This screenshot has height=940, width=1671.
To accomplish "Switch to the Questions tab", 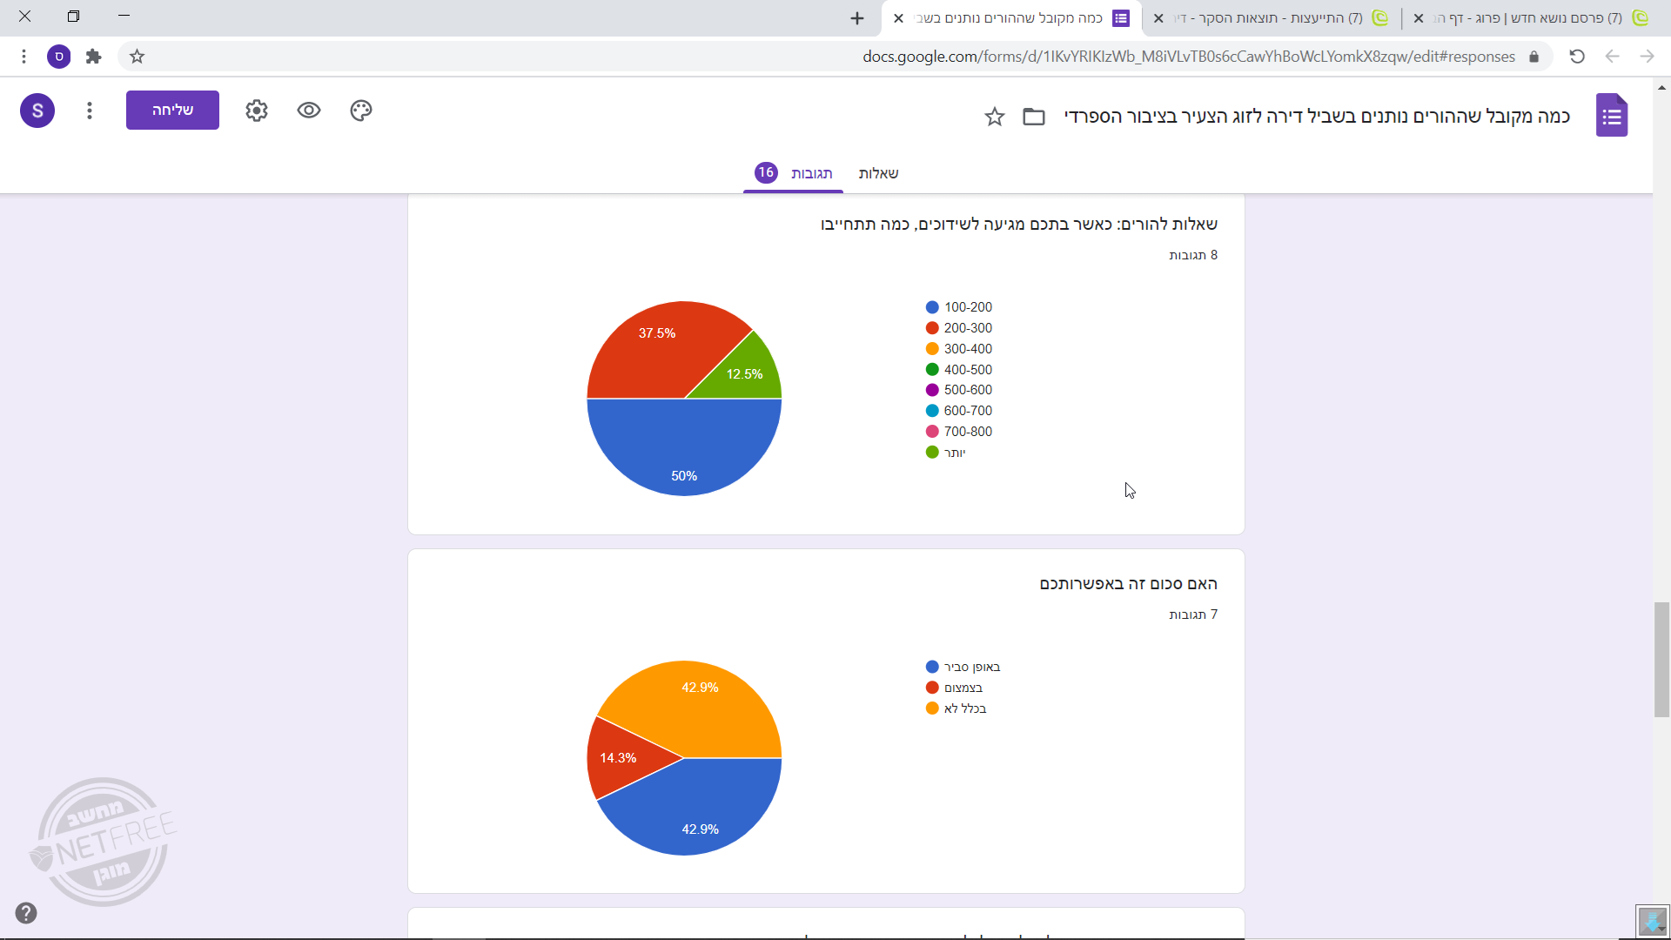I will [878, 173].
